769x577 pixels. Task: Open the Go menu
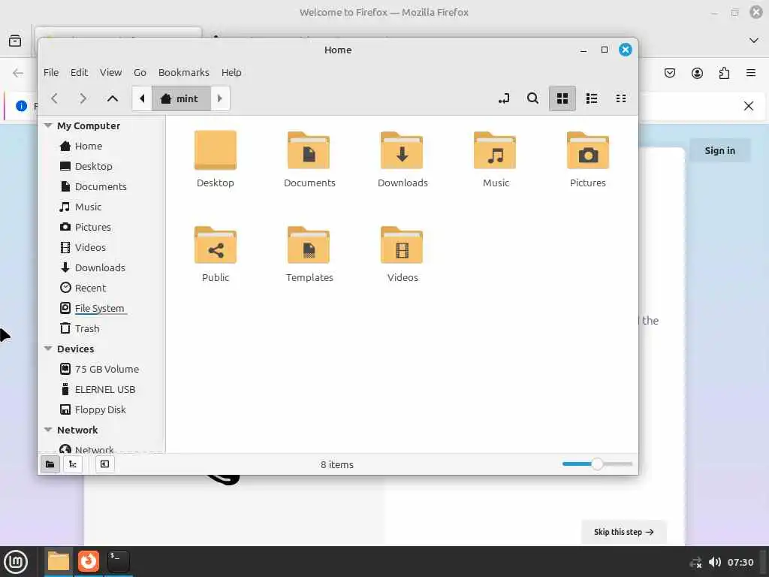coord(140,72)
